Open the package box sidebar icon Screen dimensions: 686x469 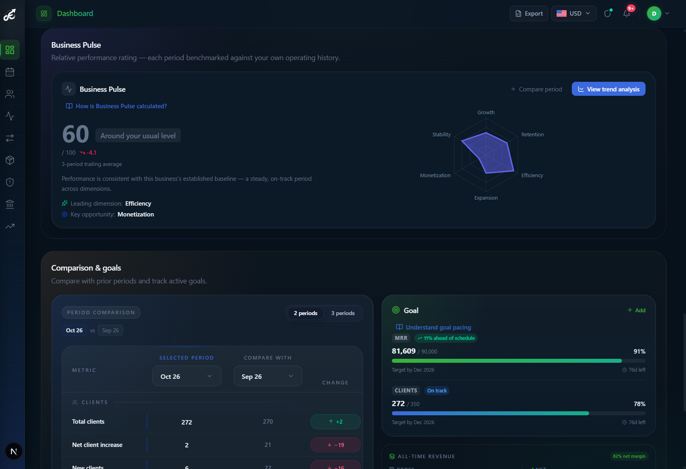10,160
